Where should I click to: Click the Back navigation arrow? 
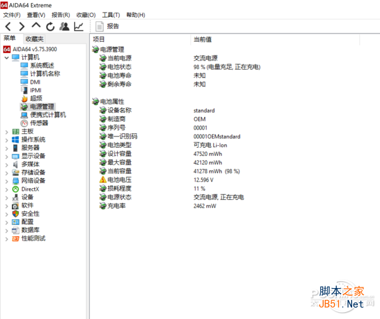point(8,27)
